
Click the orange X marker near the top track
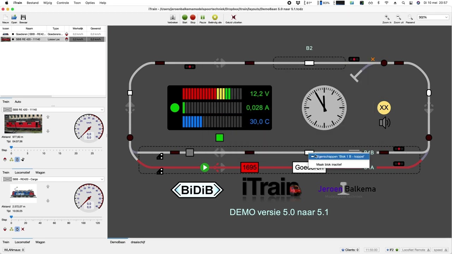coord(373,59)
